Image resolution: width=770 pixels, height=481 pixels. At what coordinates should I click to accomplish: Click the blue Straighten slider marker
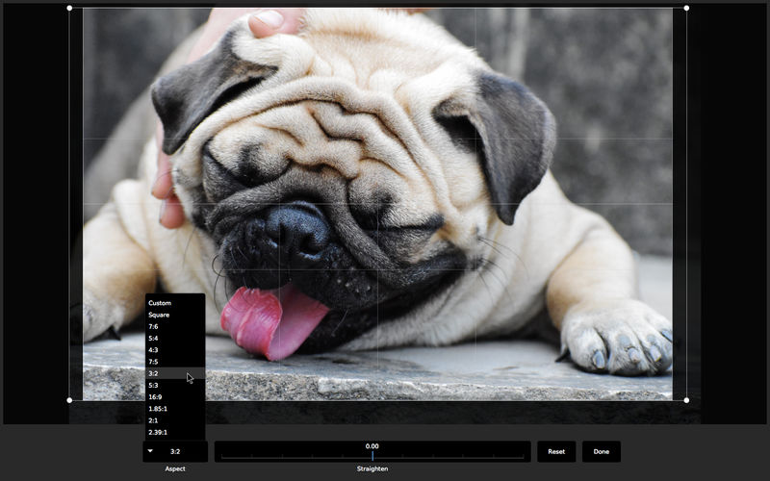coord(372,456)
